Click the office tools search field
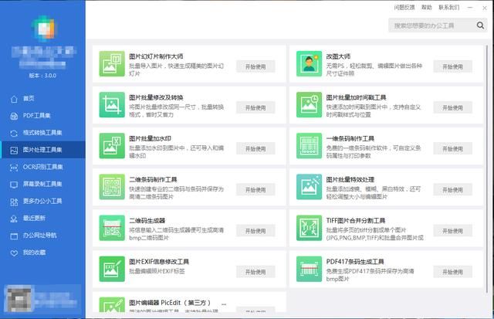 [428, 25]
